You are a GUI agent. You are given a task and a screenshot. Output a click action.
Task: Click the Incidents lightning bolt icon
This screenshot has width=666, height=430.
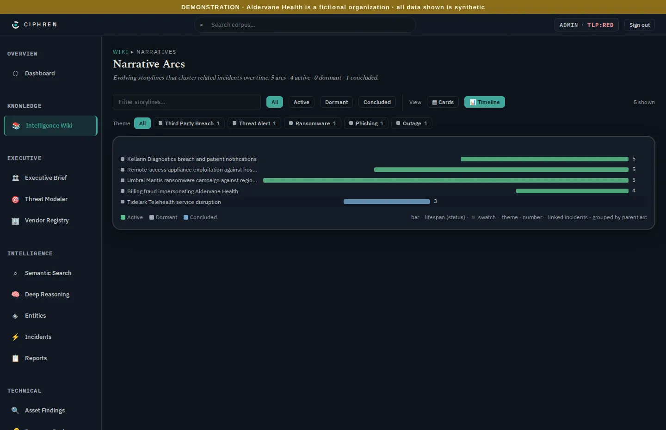tap(16, 337)
